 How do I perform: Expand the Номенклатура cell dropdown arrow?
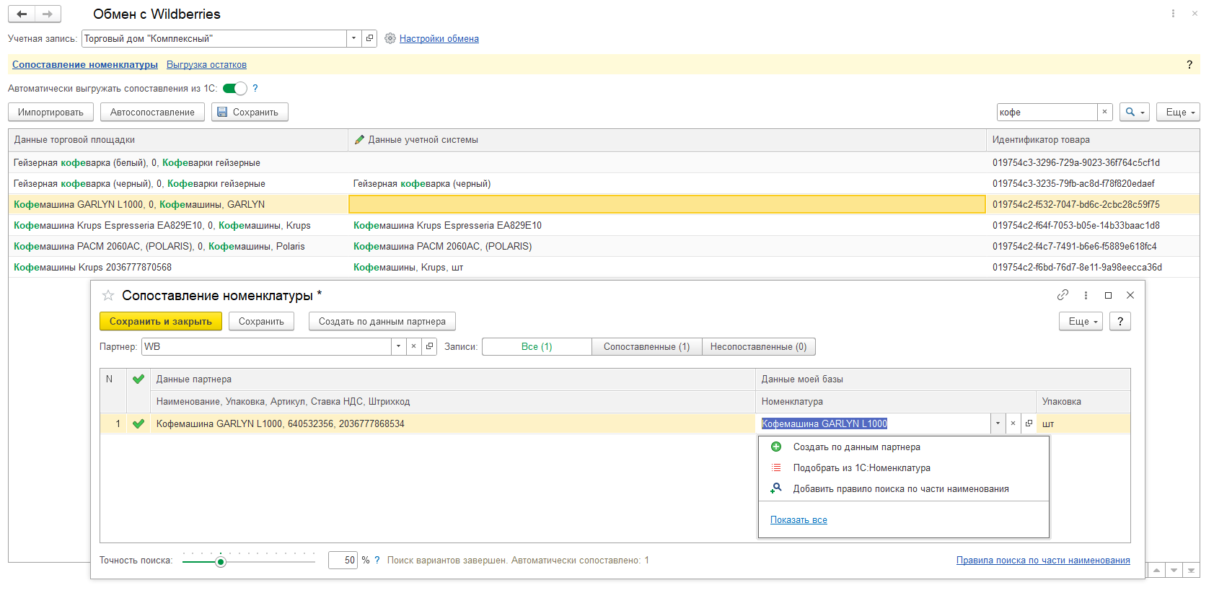tap(998, 423)
